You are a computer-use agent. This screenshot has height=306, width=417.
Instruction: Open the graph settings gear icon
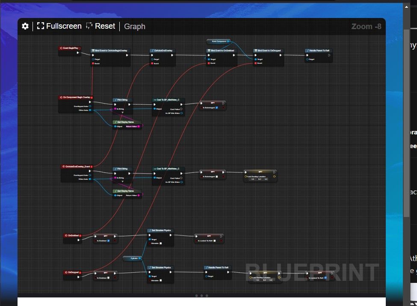click(25, 26)
